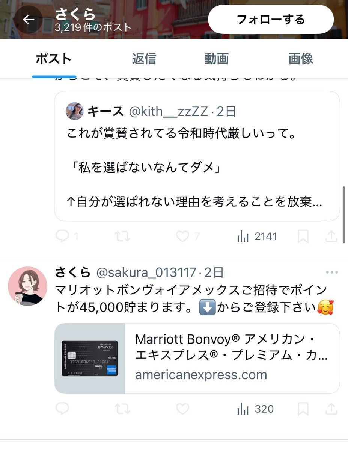View analytics showing 2141 views
The image size is (348, 451).
pos(257,236)
